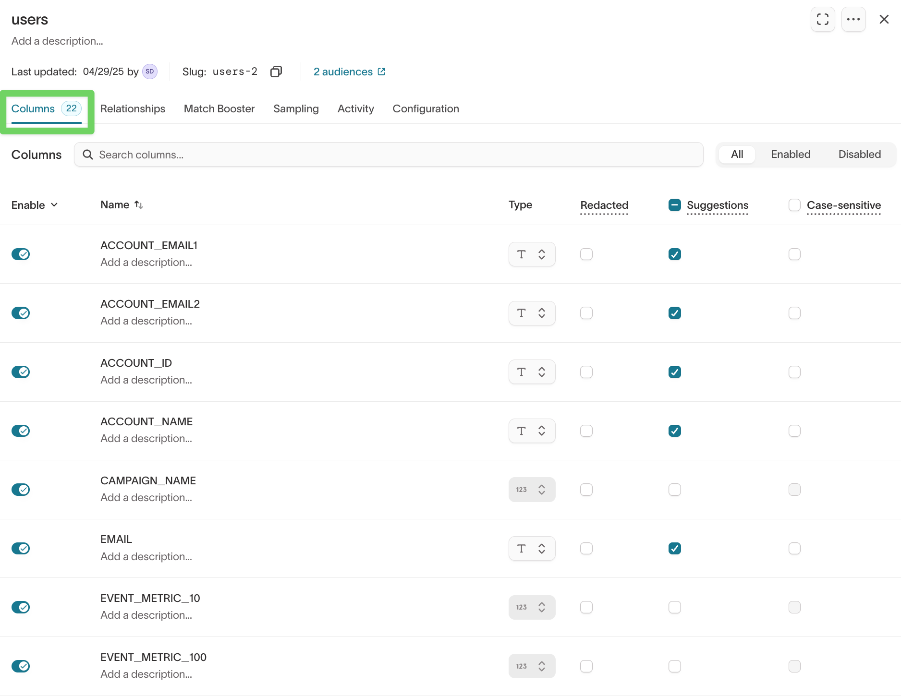Open the type selector for ACCOUNT_EMAIL2
901x696 pixels.
pyautogui.click(x=532, y=313)
